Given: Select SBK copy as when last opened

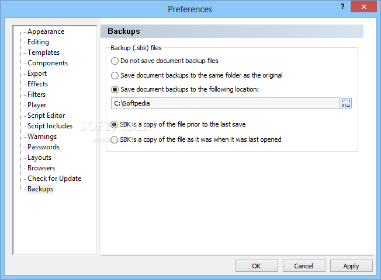Looking at the screenshot, I should click(x=115, y=139).
